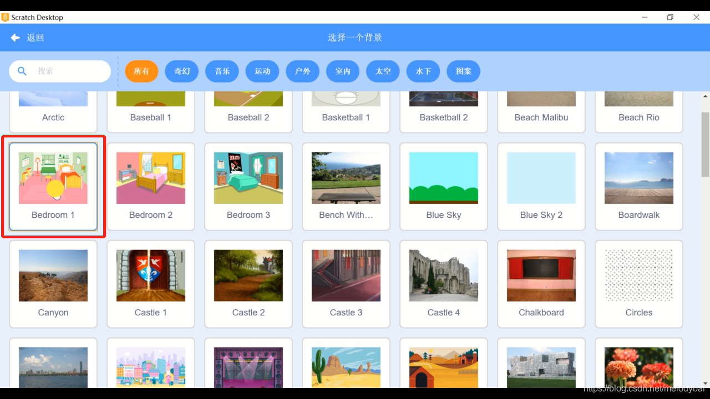The image size is (710, 399).
Task: Restore down the Scratch window
Action: click(x=670, y=17)
